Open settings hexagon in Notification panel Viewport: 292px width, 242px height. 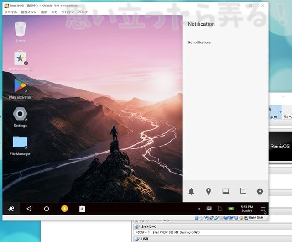[x=260, y=191]
